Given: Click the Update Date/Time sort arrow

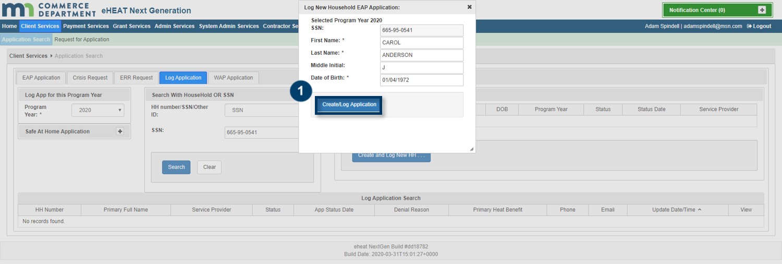Looking at the screenshot, I should pos(699,210).
